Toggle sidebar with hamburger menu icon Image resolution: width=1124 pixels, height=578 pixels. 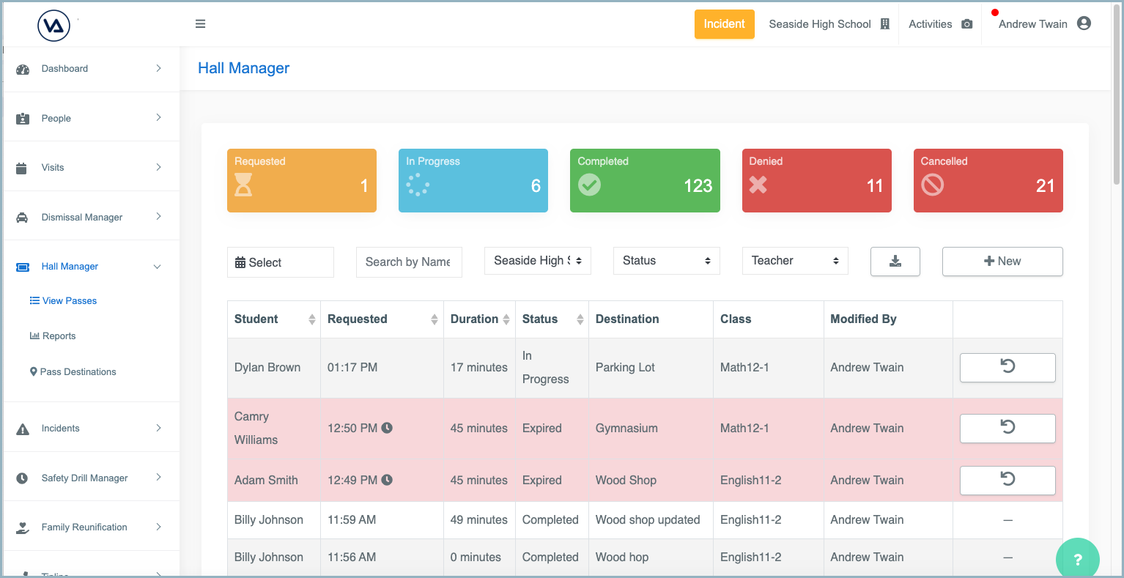(200, 24)
